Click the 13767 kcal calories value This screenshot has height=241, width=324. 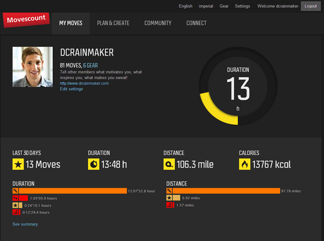[x=271, y=165]
